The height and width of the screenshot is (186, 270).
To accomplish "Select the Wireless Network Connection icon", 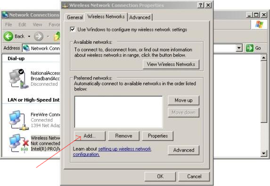I will (x=18, y=143).
